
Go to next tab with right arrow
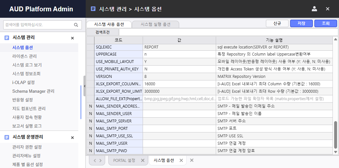pos(101,161)
